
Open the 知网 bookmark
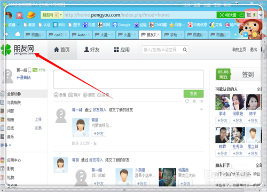pos(104,25)
